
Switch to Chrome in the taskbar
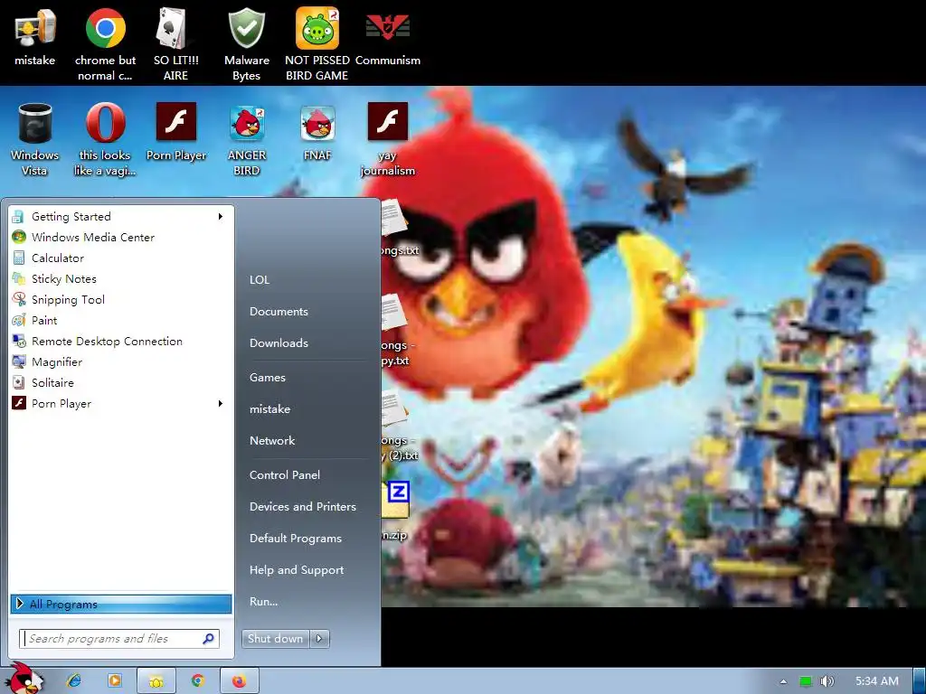point(198,681)
